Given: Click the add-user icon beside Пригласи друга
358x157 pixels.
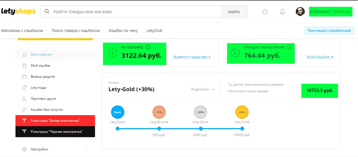Looking at the screenshot, I should pyautogui.click(x=24, y=99).
